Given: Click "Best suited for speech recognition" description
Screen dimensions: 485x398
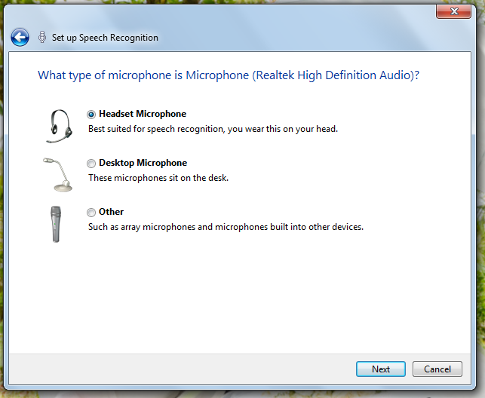Looking at the screenshot, I should click(213, 129).
